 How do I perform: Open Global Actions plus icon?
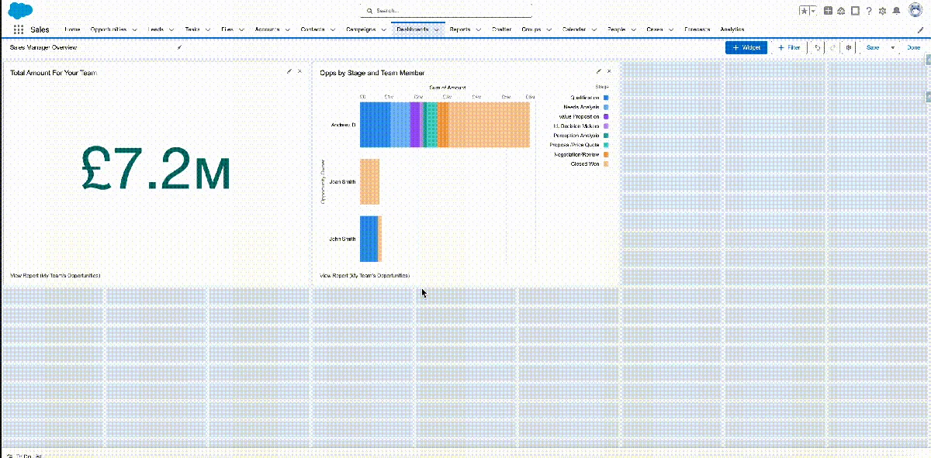pos(829,11)
